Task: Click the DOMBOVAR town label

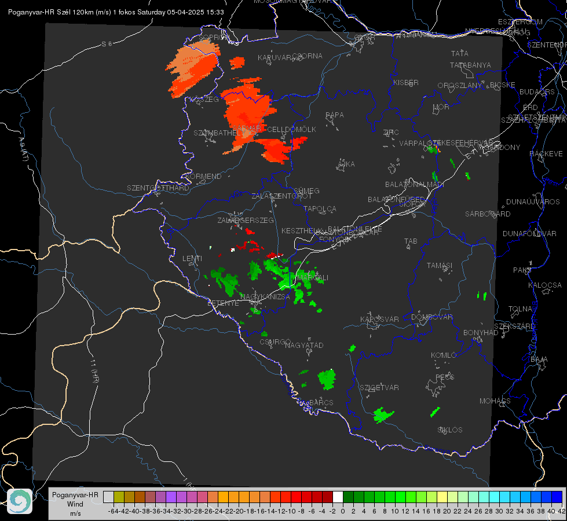Action: tap(431, 317)
